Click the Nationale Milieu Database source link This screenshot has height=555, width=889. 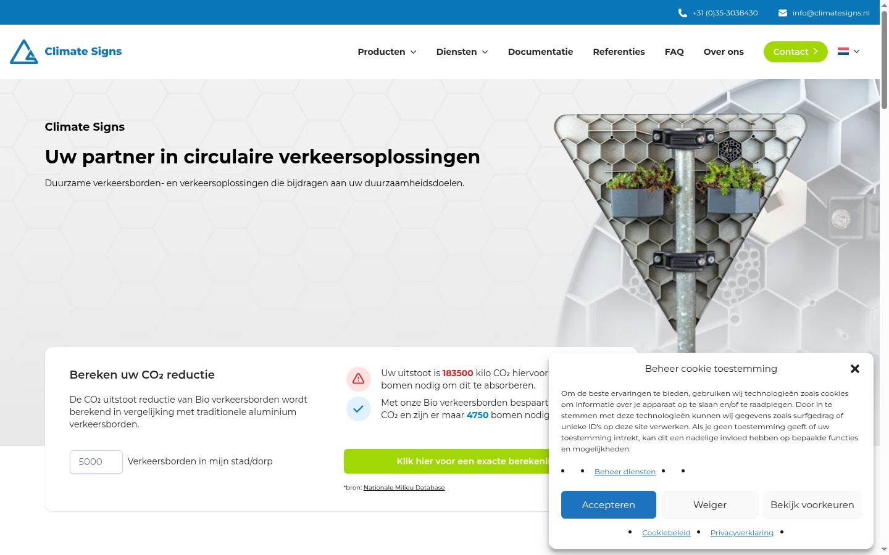(404, 488)
